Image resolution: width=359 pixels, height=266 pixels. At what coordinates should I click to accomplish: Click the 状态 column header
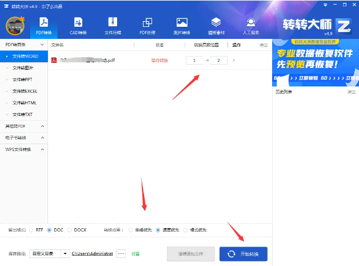tap(159, 45)
